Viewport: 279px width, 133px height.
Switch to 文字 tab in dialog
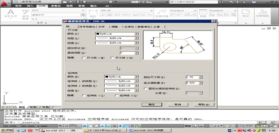click(101, 27)
